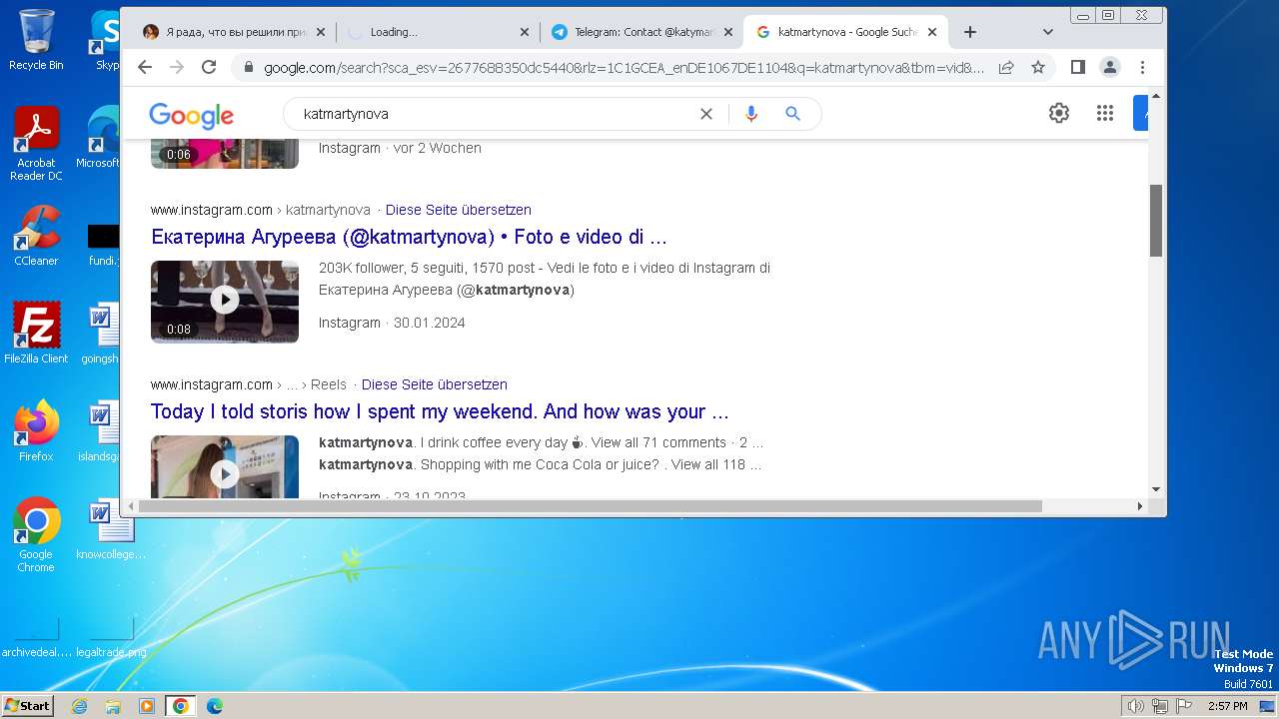Submit search with magnifier icon
The image size is (1279, 719).
tap(793, 114)
